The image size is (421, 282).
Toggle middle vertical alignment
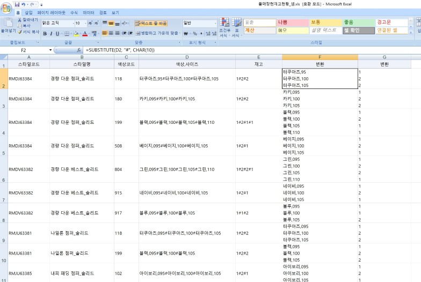tap(111, 23)
